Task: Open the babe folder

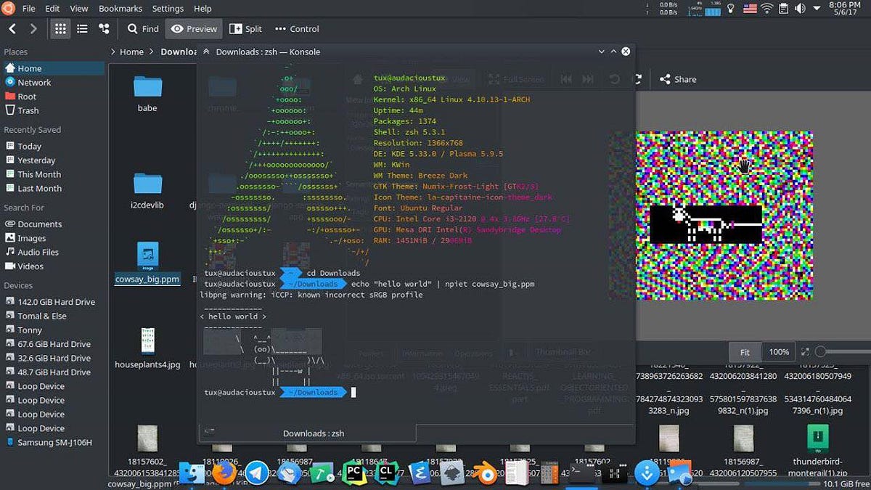Action: coord(147,86)
